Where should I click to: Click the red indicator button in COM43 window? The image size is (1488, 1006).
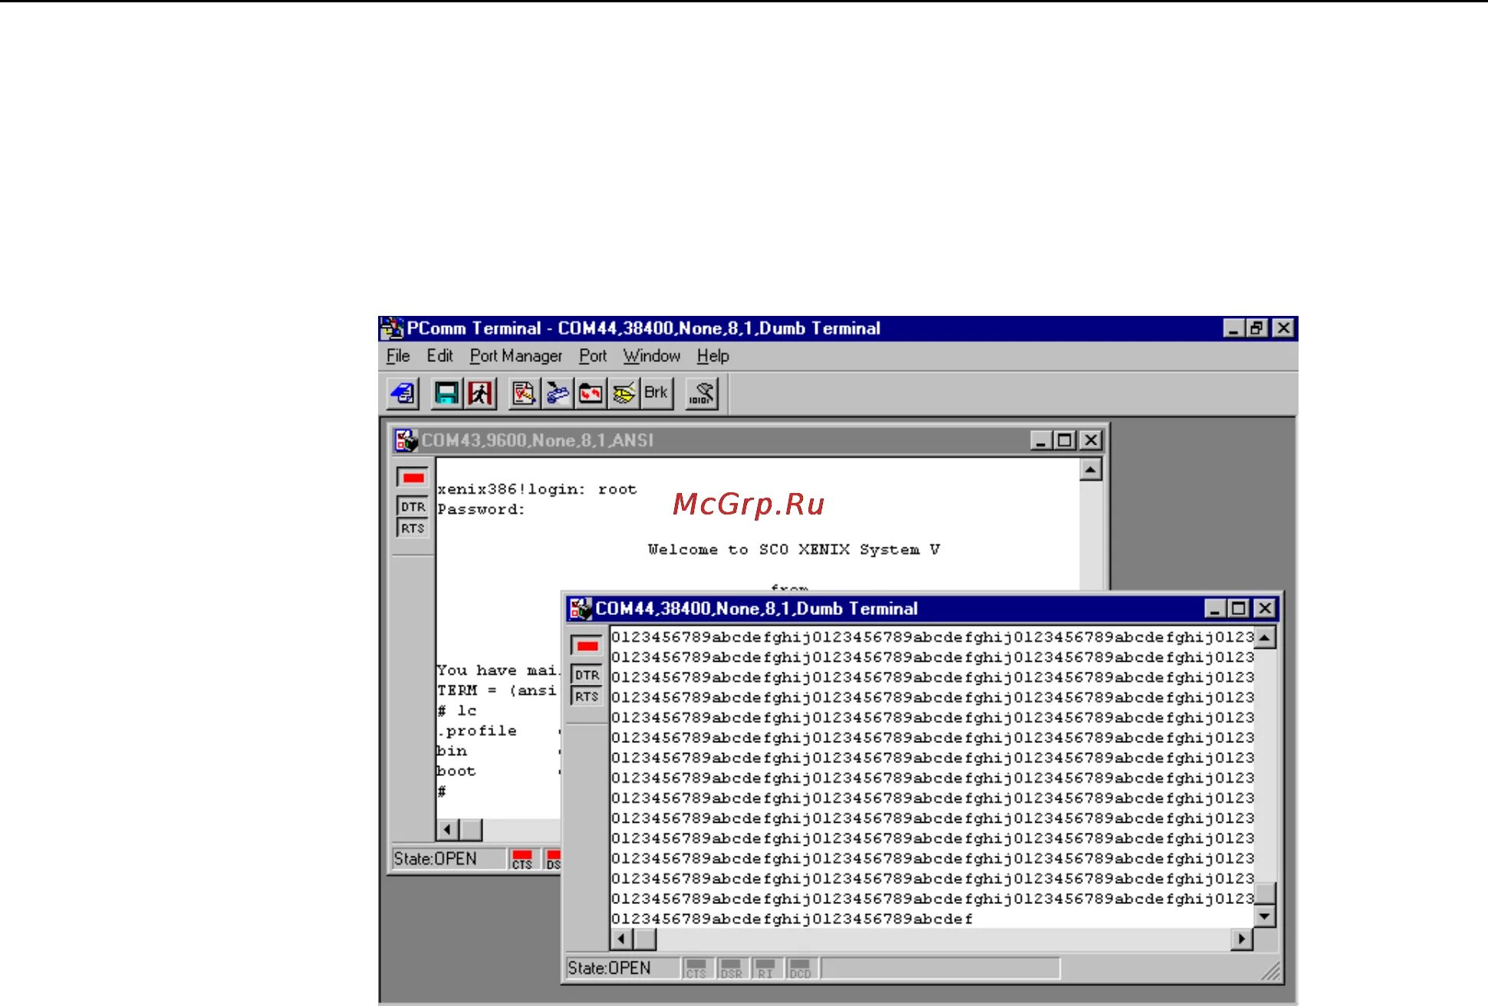coord(413,478)
